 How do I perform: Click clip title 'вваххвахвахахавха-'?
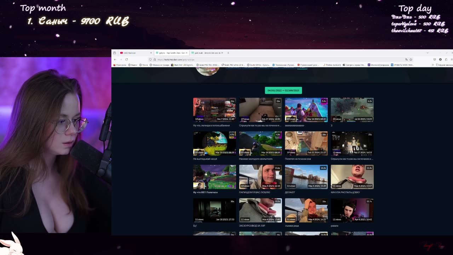click(294, 125)
